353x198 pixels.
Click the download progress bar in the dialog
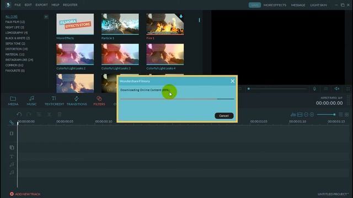177,99
